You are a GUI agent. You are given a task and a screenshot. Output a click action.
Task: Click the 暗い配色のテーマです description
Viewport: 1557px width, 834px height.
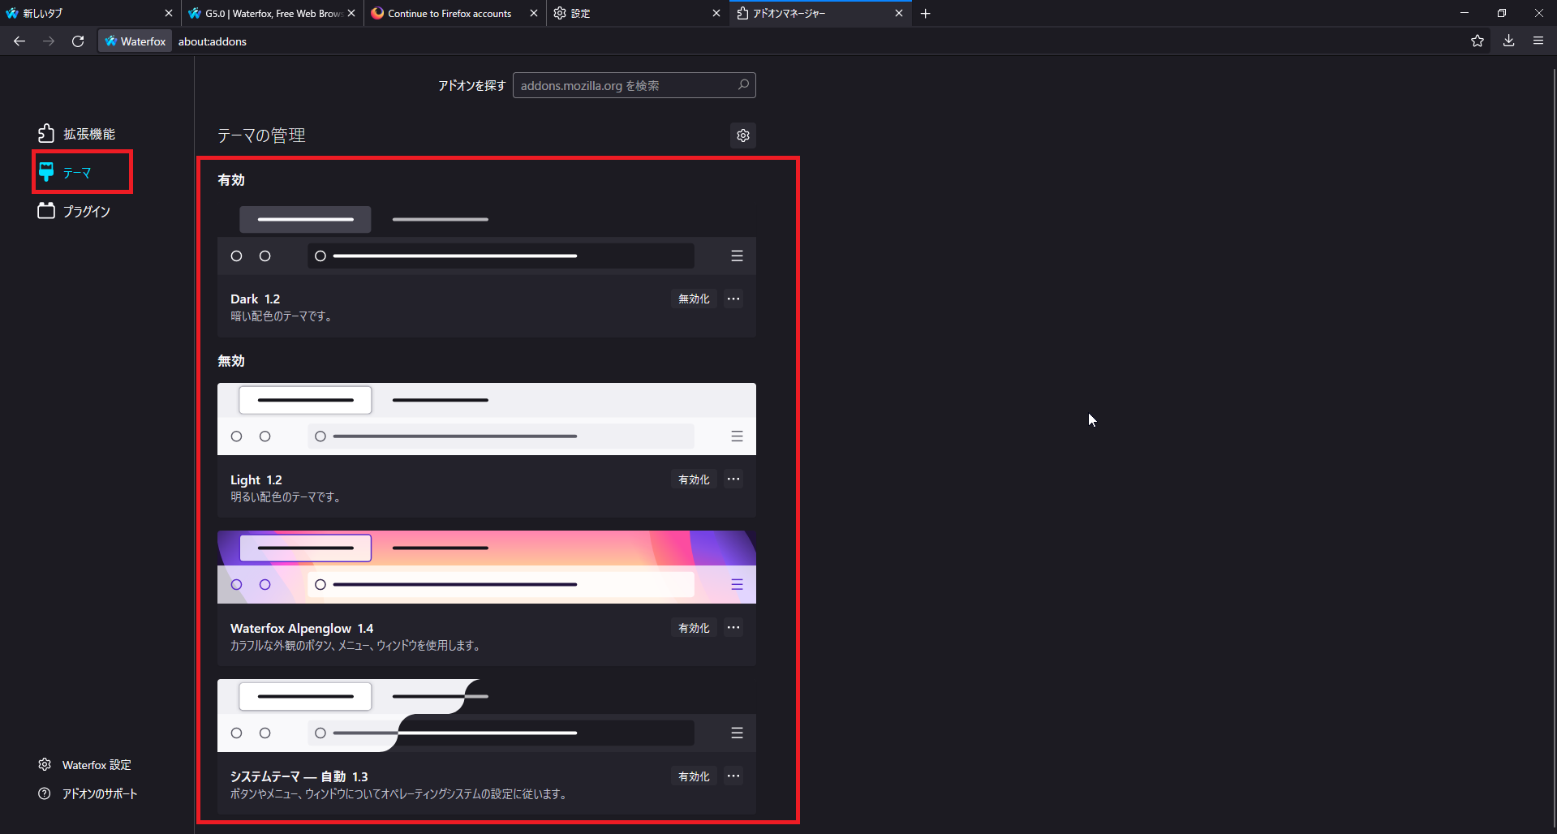(282, 316)
